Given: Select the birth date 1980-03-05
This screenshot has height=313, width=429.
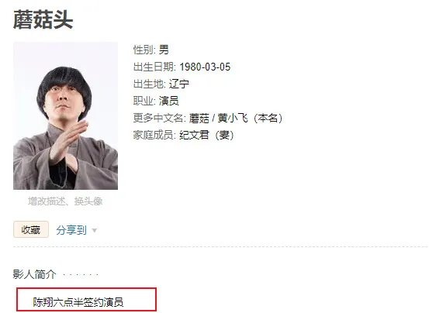Looking at the screenshot, I should click(x=205, y=67).
